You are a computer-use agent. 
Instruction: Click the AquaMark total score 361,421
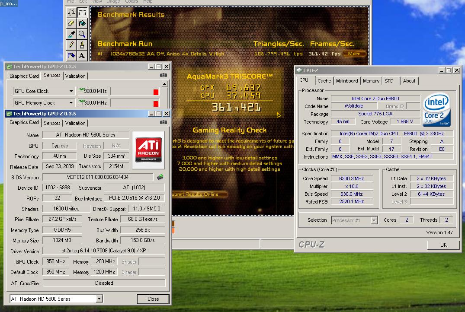(236, 107)
